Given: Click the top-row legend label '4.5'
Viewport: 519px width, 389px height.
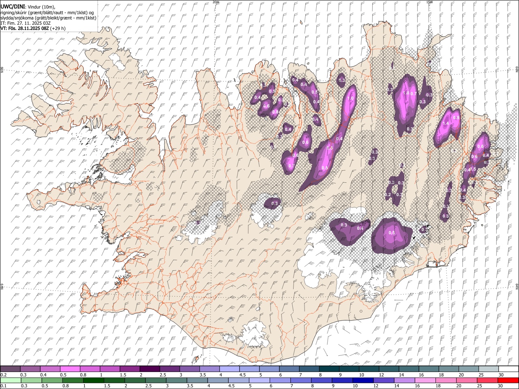Looking at the screenshot, I should [x=242, y=375].
